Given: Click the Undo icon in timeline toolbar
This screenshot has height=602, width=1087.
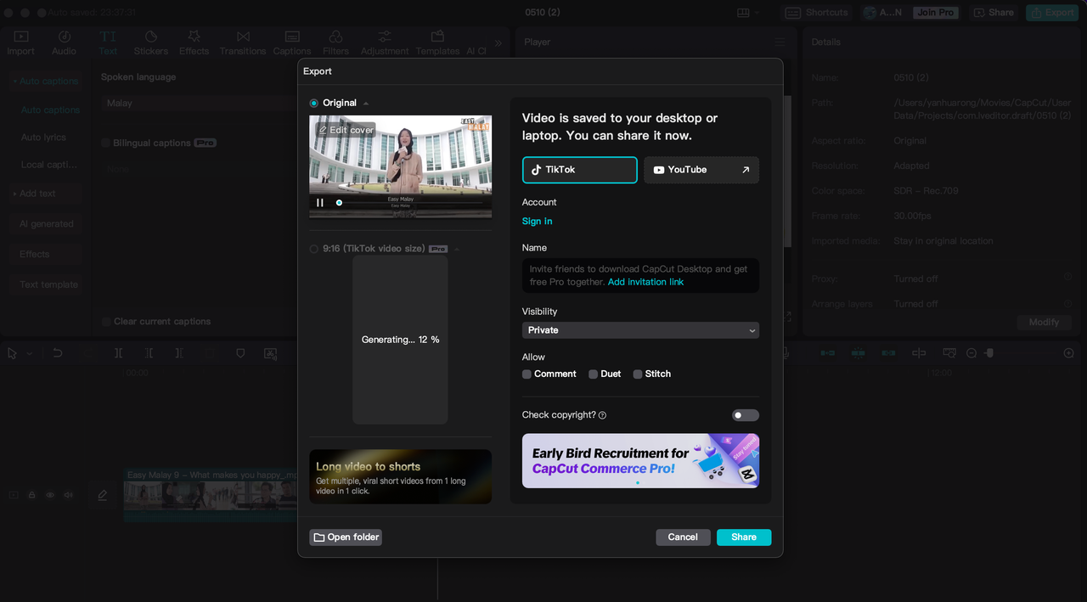Looking at the screenshot, I should [x=58, y=353].
